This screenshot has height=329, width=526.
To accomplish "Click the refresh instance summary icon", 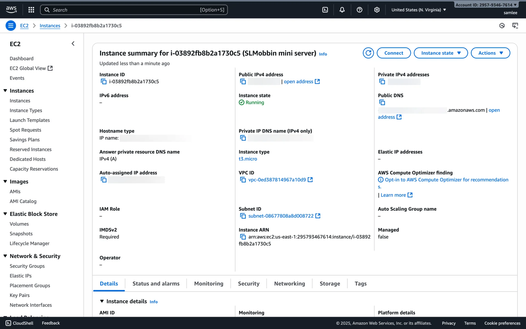I will (x=368, y=53).
